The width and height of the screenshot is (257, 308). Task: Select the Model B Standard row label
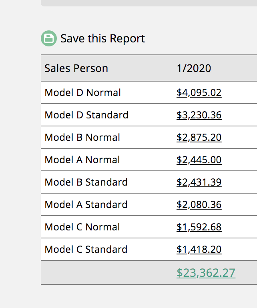point(86,182)
